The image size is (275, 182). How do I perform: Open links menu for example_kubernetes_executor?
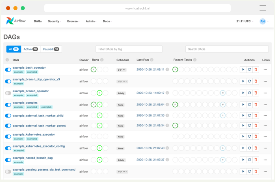(265, 137)
